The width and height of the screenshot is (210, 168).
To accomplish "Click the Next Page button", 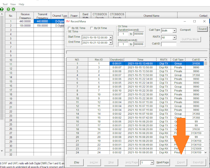I will click(163, 162).
